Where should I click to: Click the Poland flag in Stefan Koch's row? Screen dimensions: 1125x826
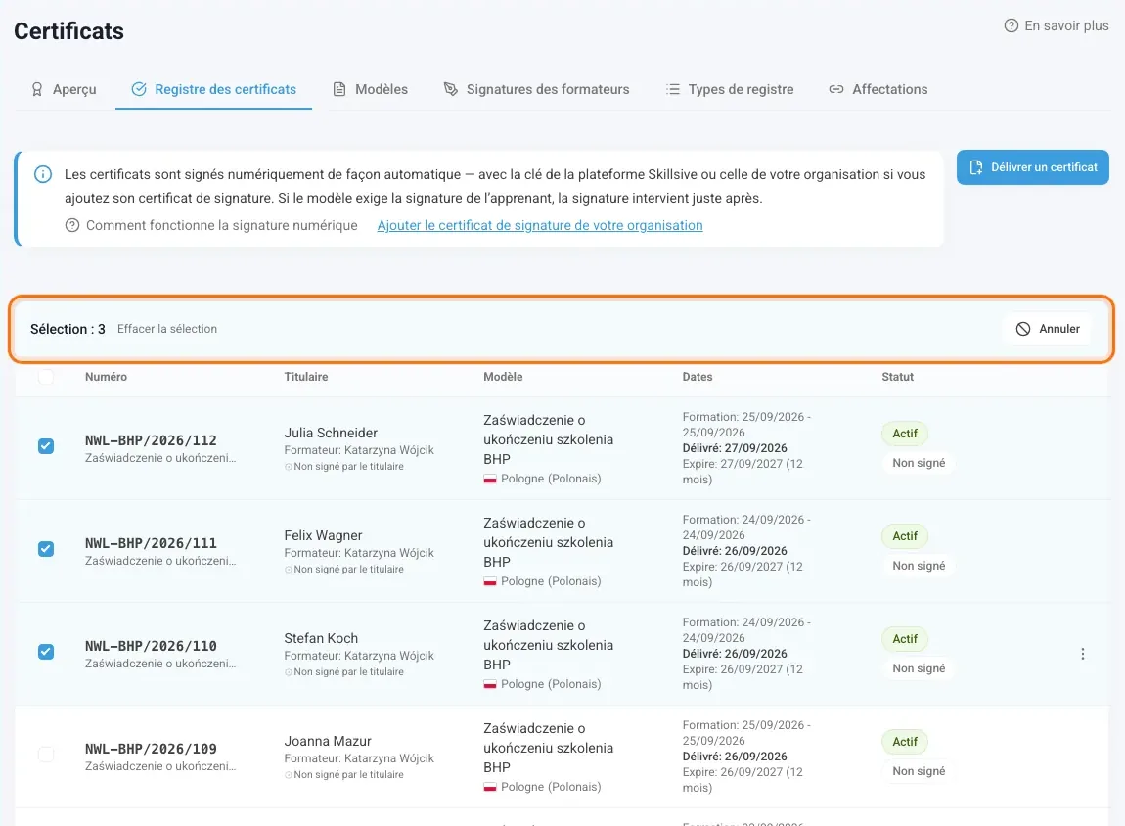click(490, 684)
